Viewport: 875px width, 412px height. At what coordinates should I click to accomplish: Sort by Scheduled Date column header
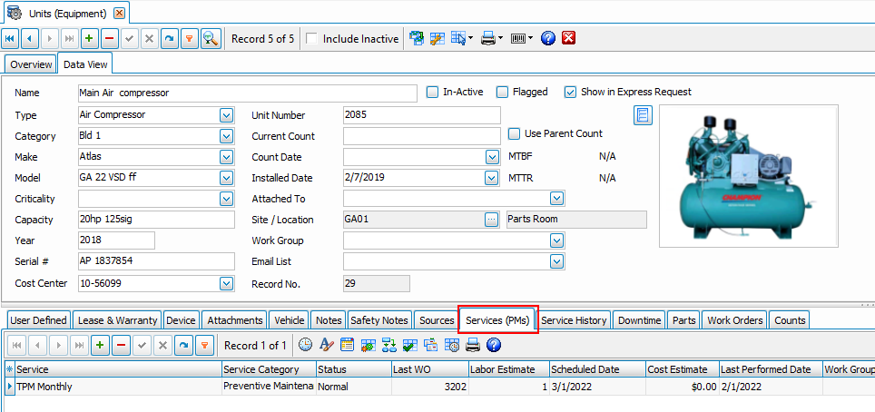(597, 369)
